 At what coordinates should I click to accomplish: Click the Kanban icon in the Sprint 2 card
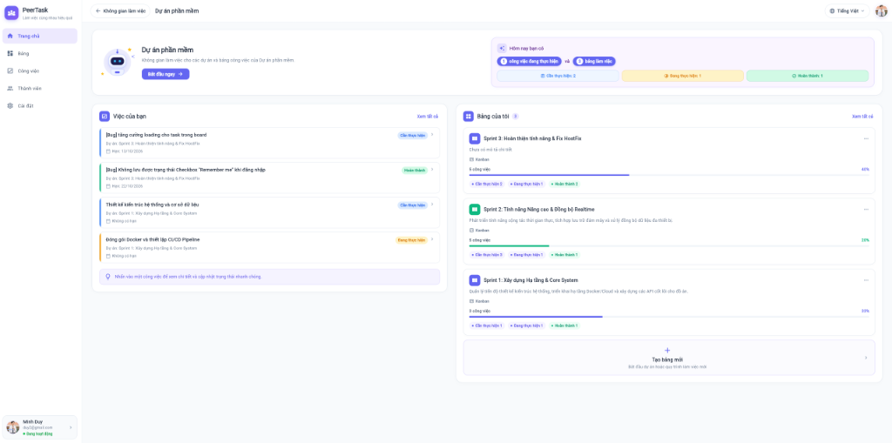[471, 231]
